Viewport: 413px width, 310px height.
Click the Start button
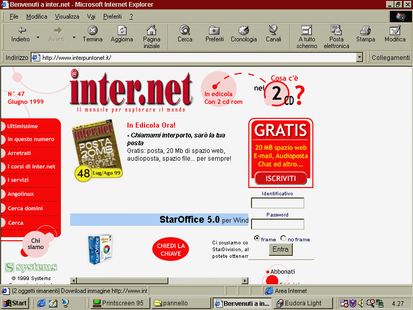(x=15, y=303)
